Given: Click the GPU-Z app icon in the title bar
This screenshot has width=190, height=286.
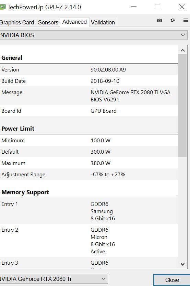Looking at the screenshot, I should 2,7.
